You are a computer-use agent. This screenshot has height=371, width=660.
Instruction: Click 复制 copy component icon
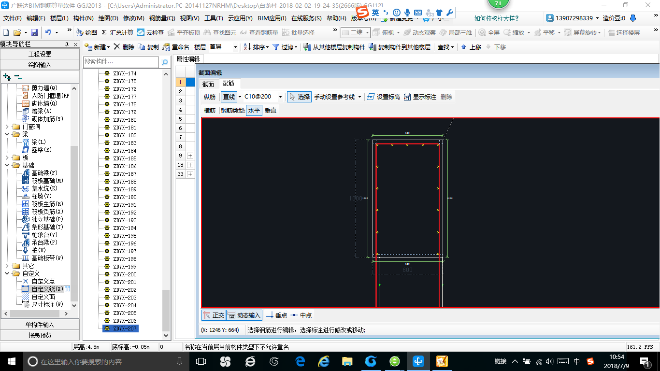[x=142, y=47]
